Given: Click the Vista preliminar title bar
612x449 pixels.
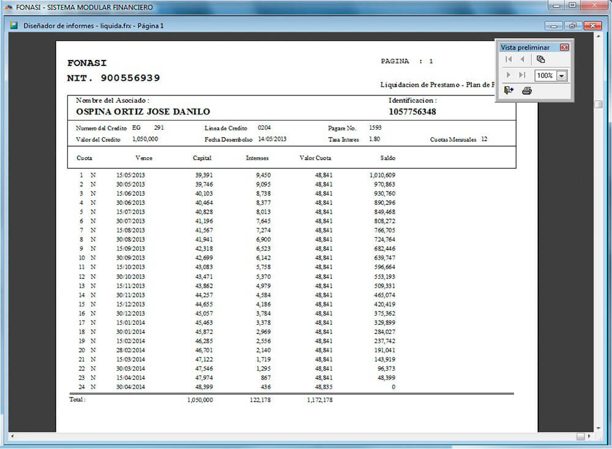Looking at the screenshot, I should [526, 47].
